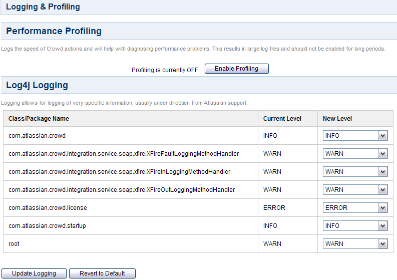Expand XFireOutLoggingMethodHandler New Level dropdown
Screen dimensions: 397x280
tap(355, 189)
